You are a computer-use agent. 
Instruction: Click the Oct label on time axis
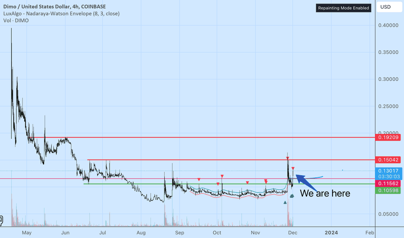[217, 233]
